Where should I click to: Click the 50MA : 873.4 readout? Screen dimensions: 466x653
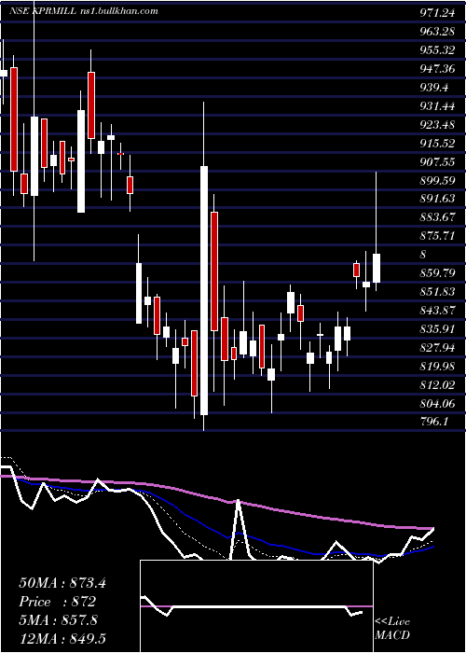click(62, 583)
